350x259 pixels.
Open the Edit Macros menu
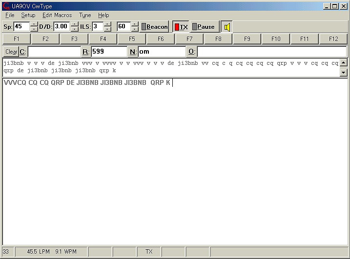click(x=57, y=15)
